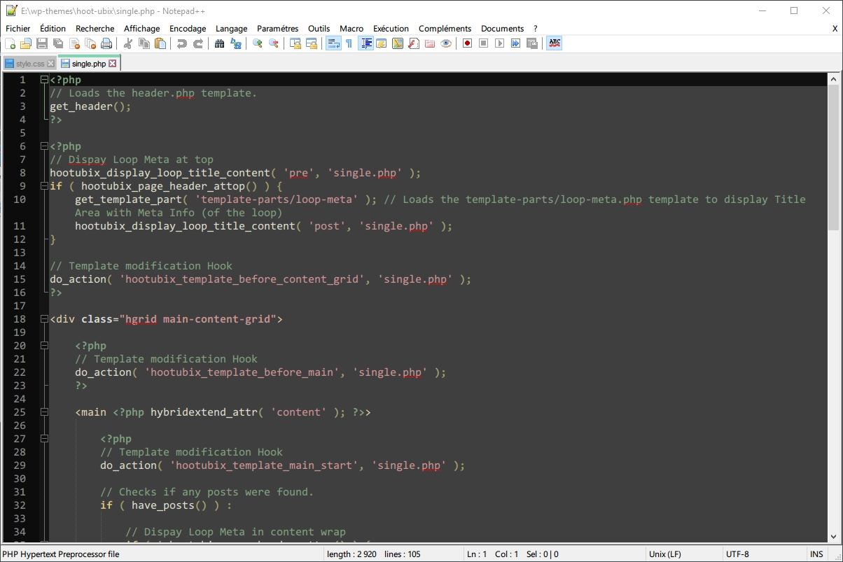843x562 pixels.
Task: Switch to the style.css tab
Action: [30, 64]
